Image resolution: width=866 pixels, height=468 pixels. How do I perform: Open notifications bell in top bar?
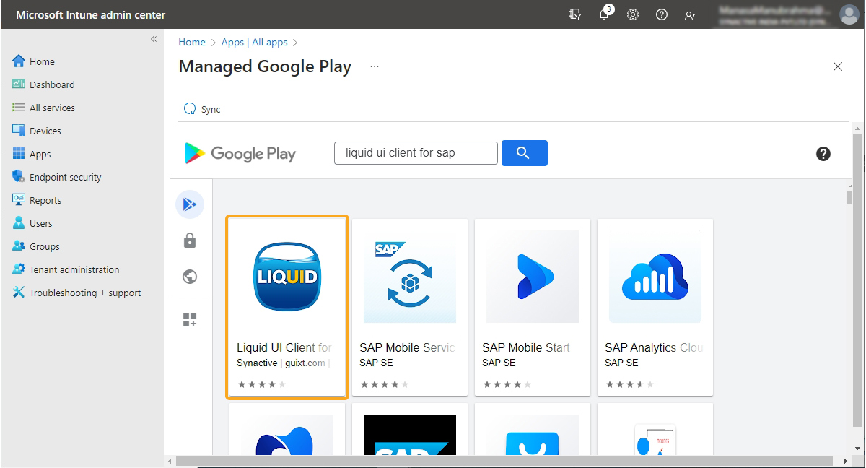click(x=604, y=14)
